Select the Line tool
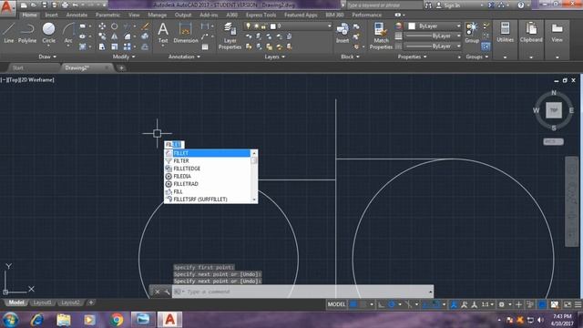The width and height of the screenshot is (583, 328). (x=8, y=33)
